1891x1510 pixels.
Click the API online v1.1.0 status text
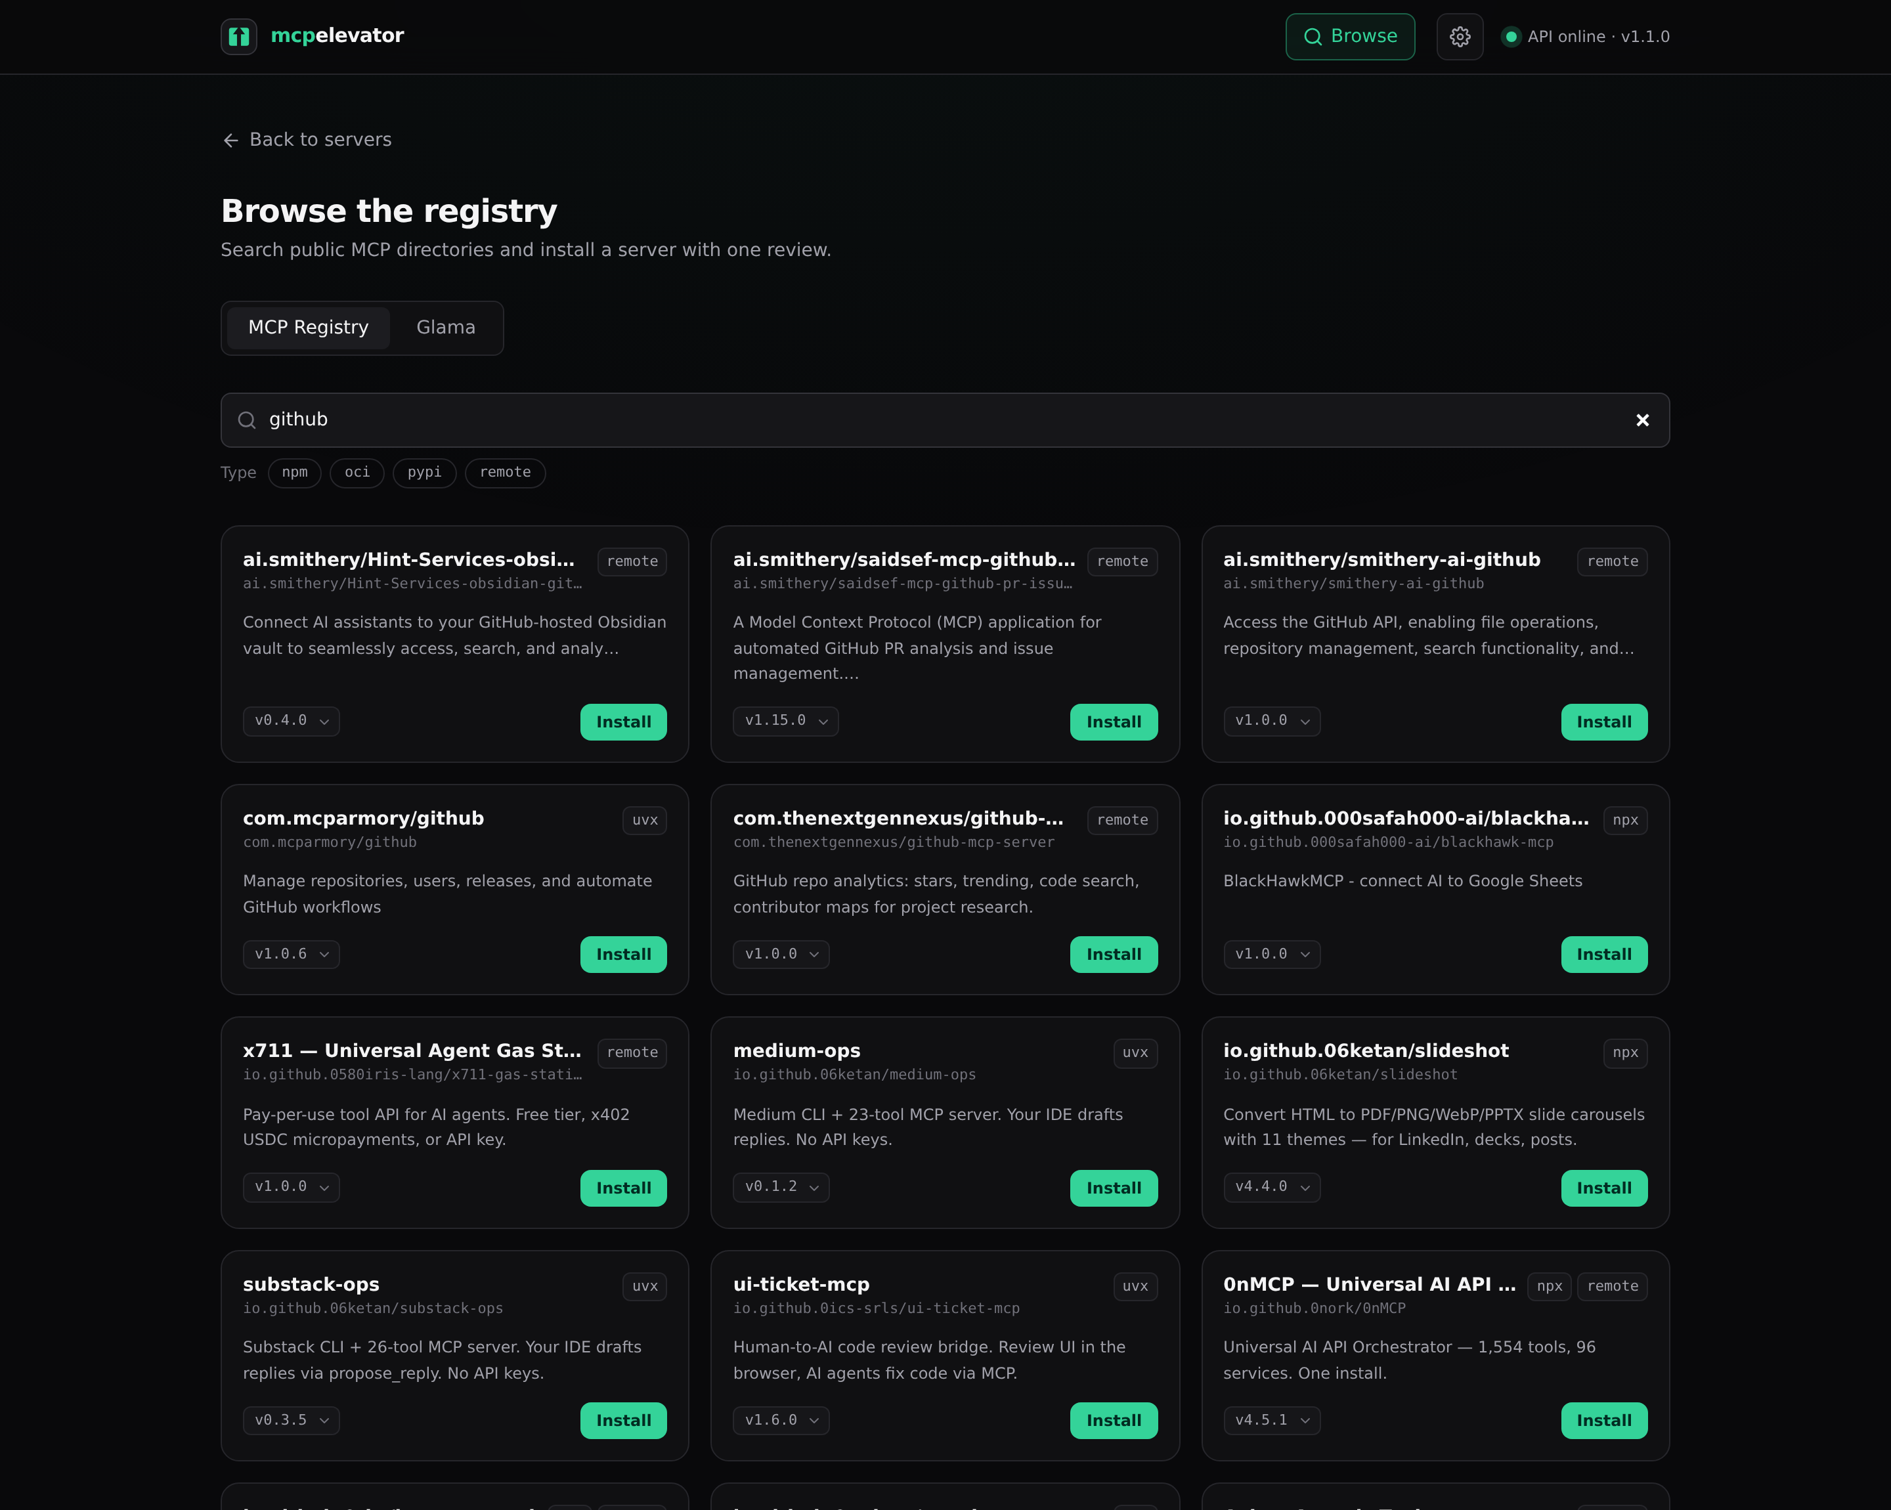coord(1598,37)
